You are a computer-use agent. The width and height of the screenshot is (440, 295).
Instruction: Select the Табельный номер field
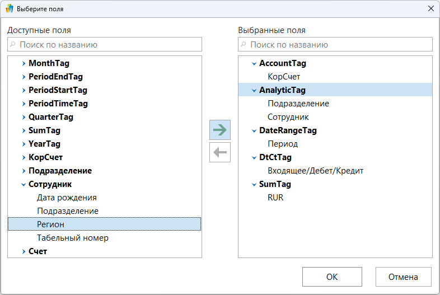pyautogui.click(x=73, y=238)
